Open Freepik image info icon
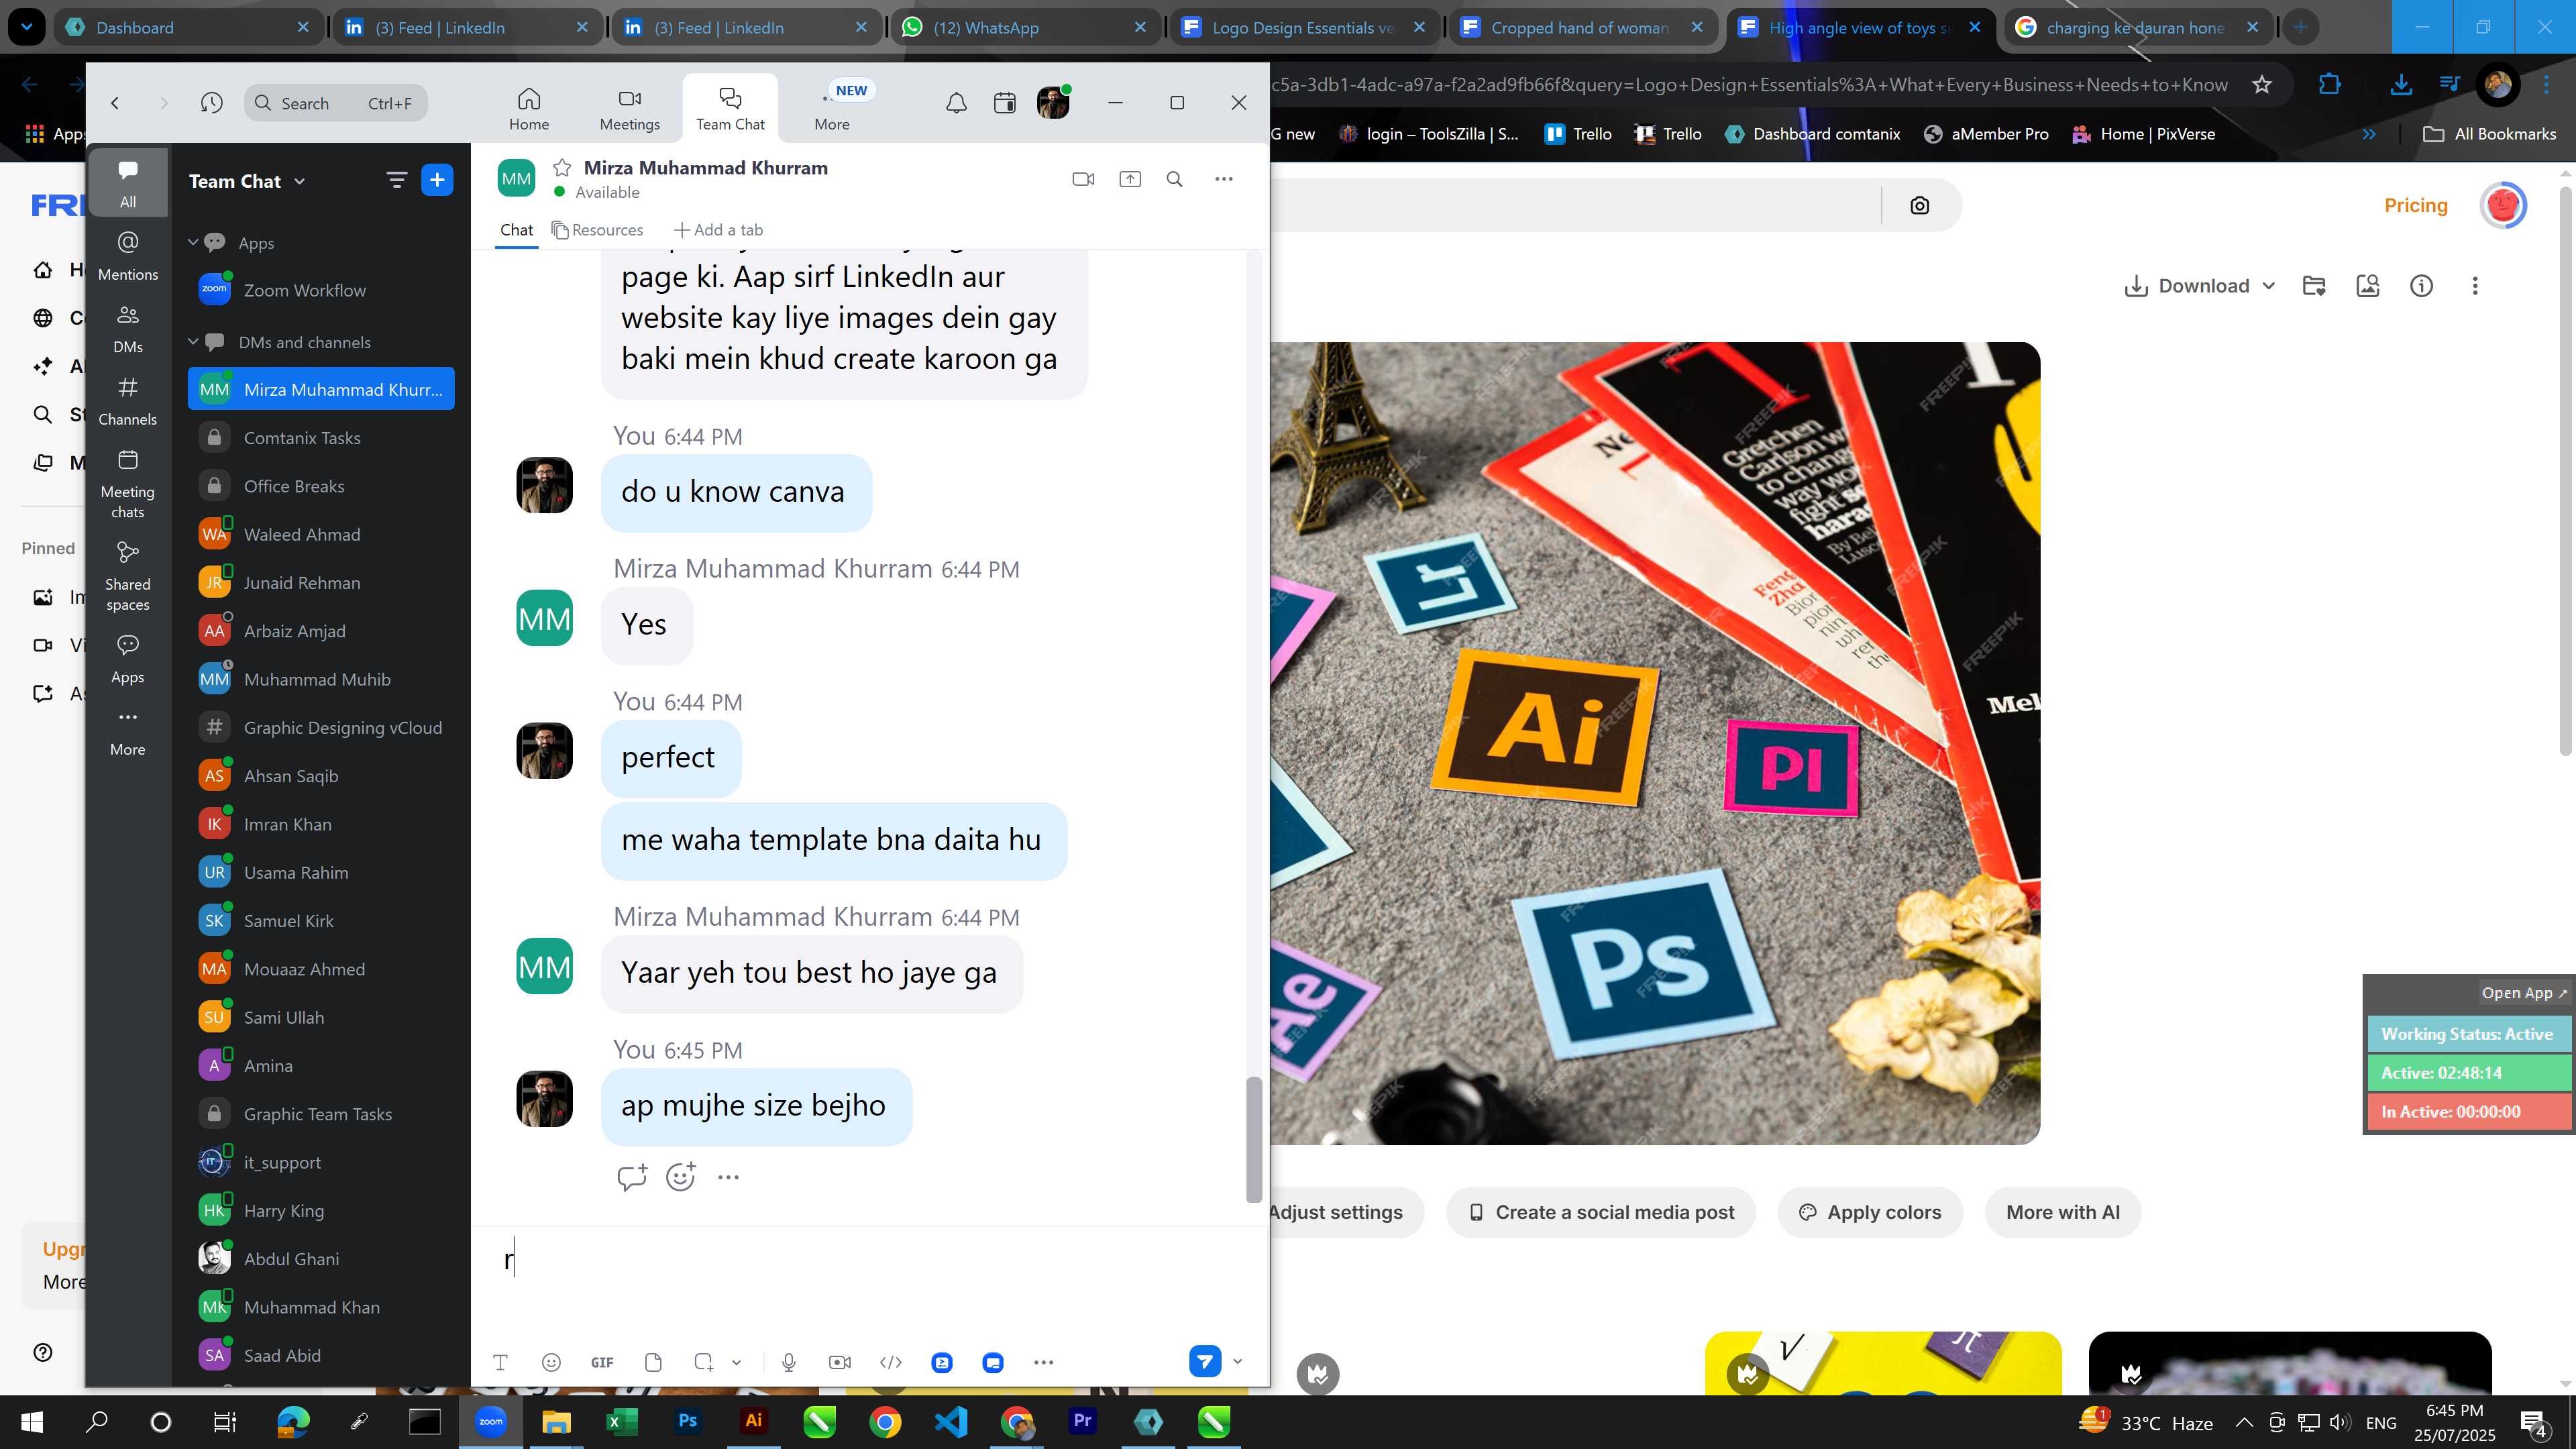The image size is (2576, 1449). point(2421,286)
